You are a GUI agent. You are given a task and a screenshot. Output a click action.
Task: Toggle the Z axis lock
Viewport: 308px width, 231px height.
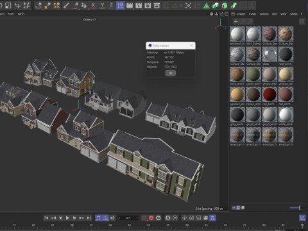click(111, 6)
